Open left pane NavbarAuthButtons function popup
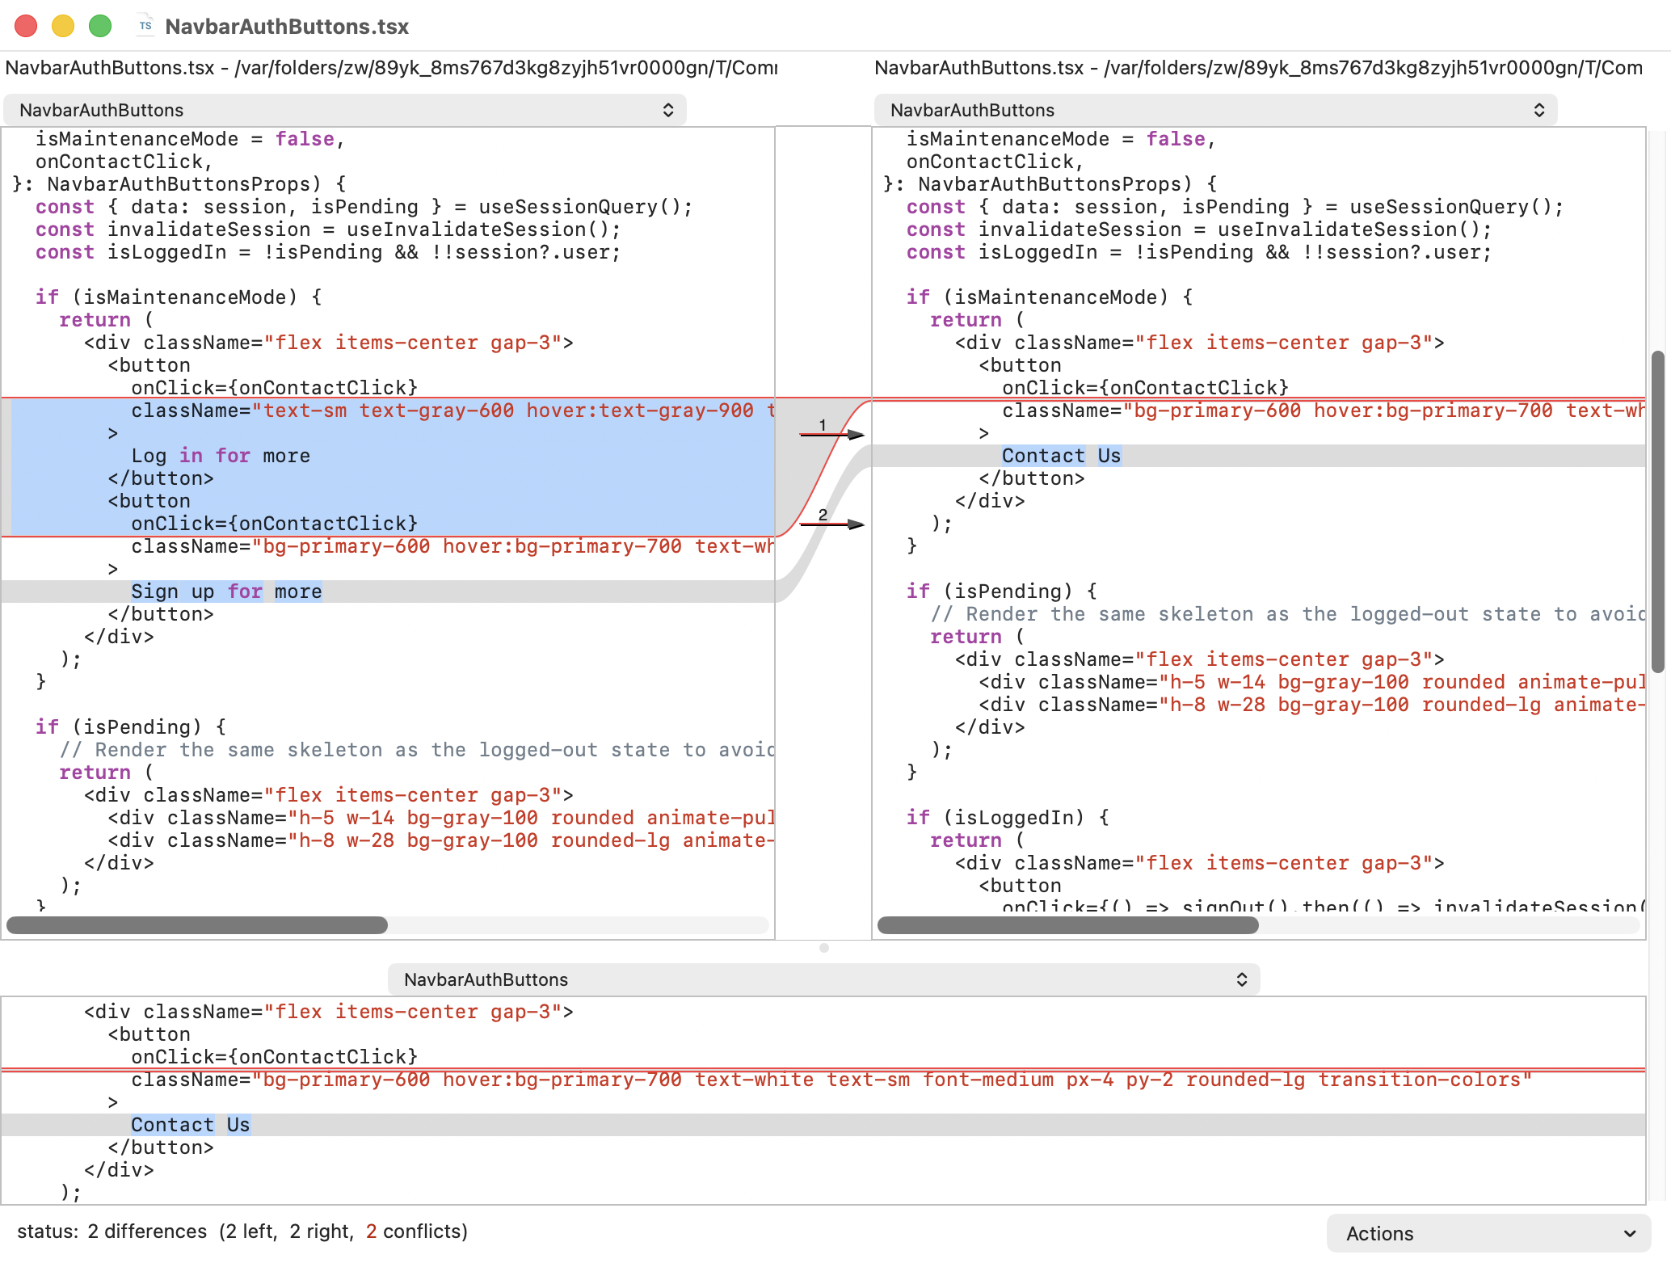The width and height of the screenshot is (1671, 1280). 345,110
